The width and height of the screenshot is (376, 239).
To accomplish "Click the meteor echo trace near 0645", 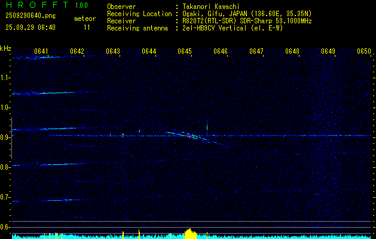I will (x=190, y=136).
